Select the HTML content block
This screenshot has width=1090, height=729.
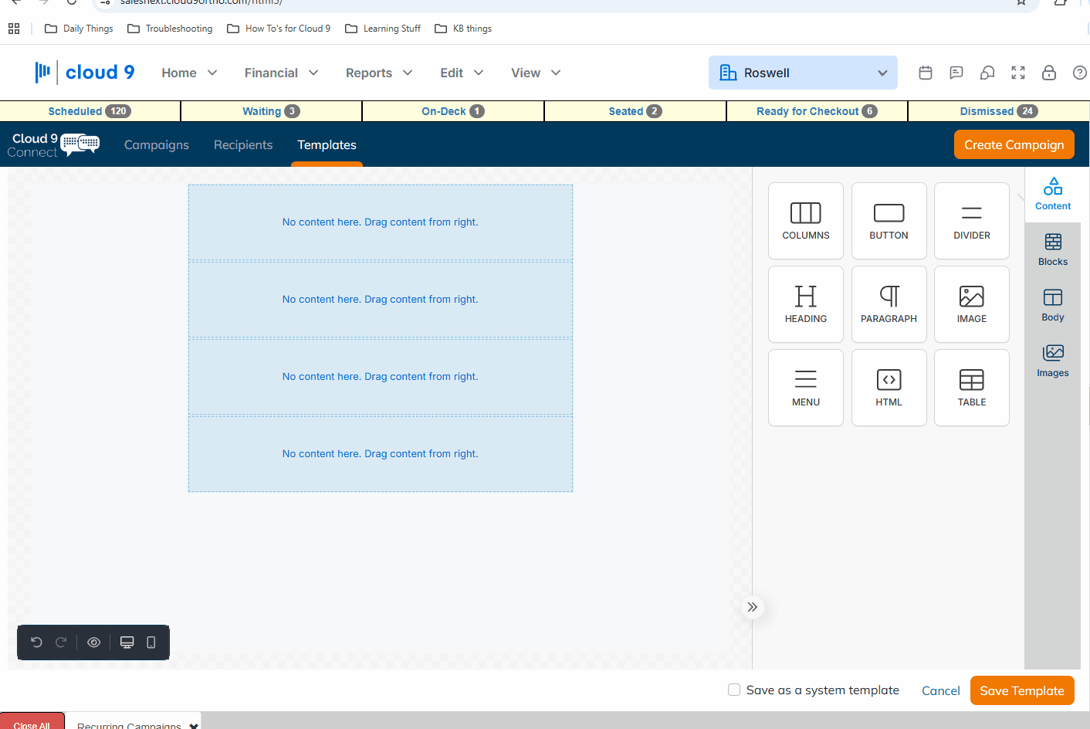[x=889, y=388]
